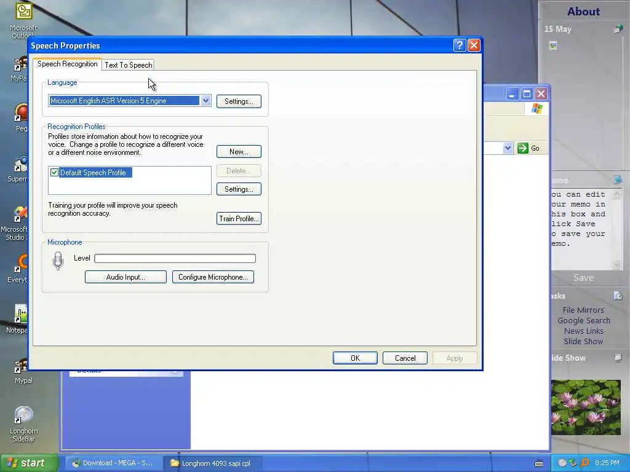Image resolution: width=630 pixels, height=472 pixels.
Task: Click the green Go arrow in the background window
Action: coord(523,148)
